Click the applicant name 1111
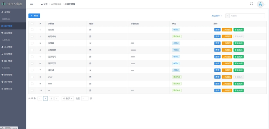Screen dimensions: 269x129 pos(50,84)
